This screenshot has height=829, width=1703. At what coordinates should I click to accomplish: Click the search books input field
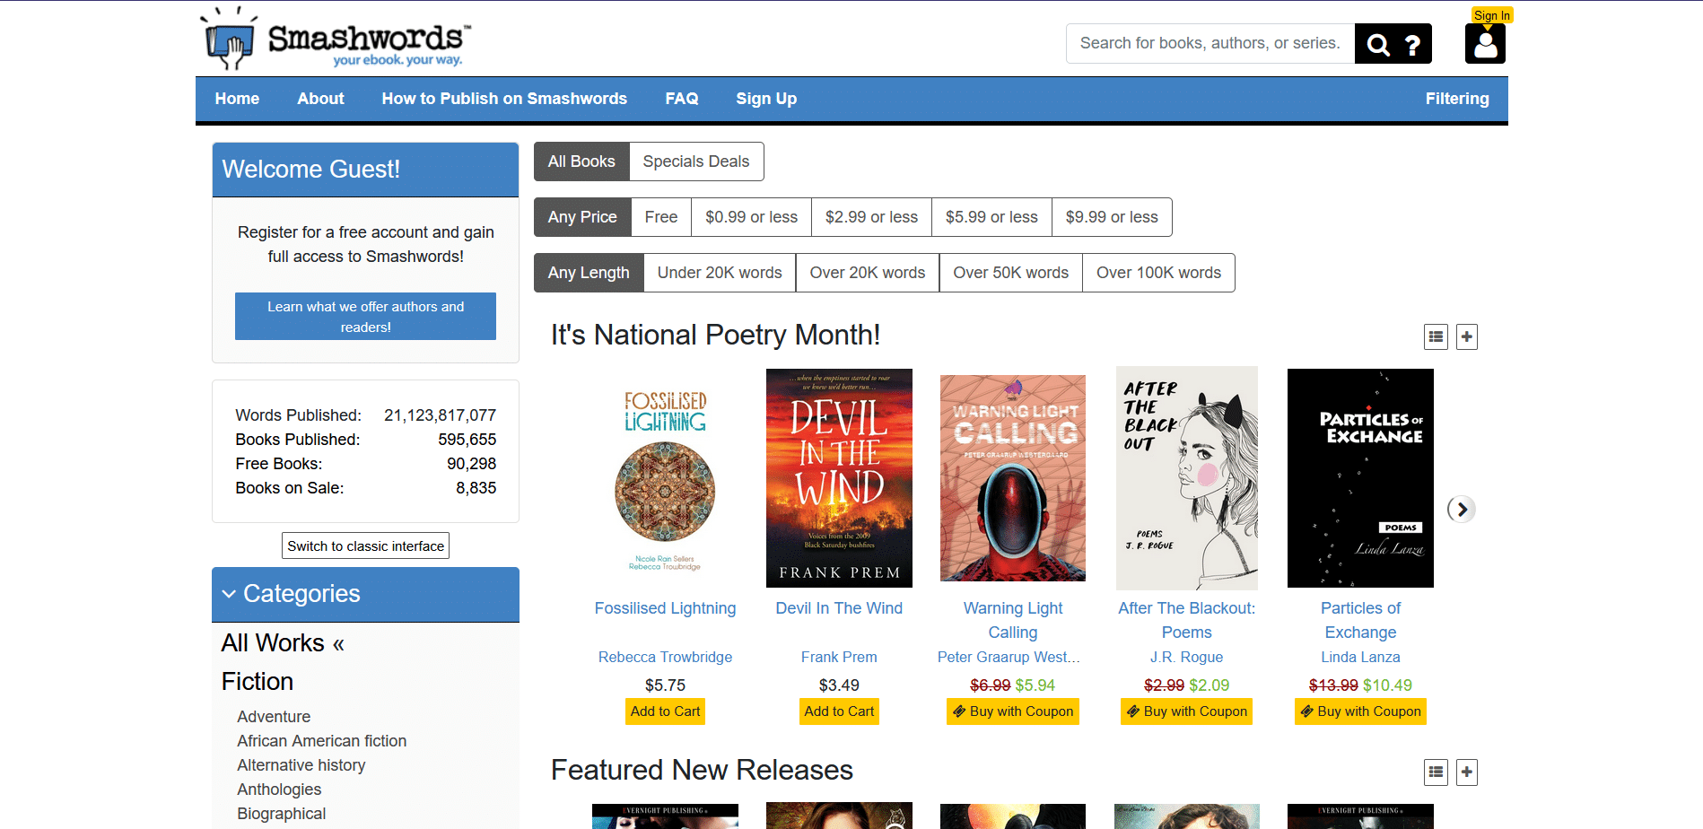(1210, 44)
